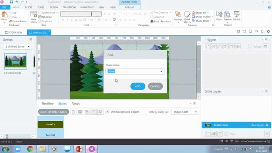Screen dimensions: 272x153
Task: Switch to the INSERT ribbon tab
Action: coord(28,7)
